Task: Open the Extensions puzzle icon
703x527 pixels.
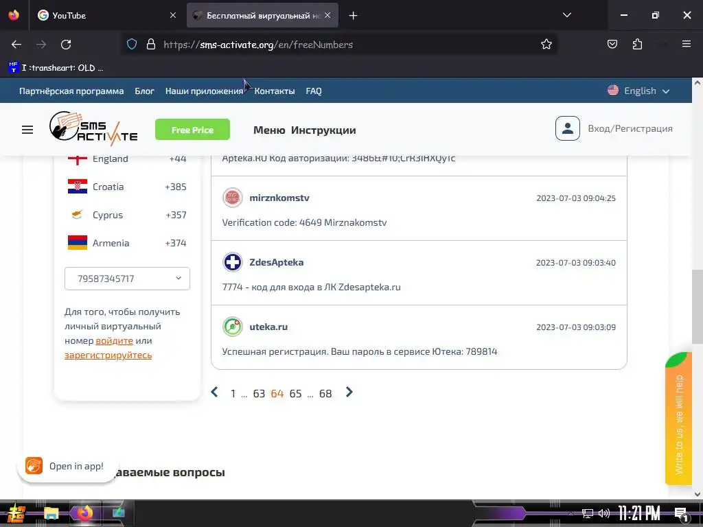Action: [x=637, y=45]
